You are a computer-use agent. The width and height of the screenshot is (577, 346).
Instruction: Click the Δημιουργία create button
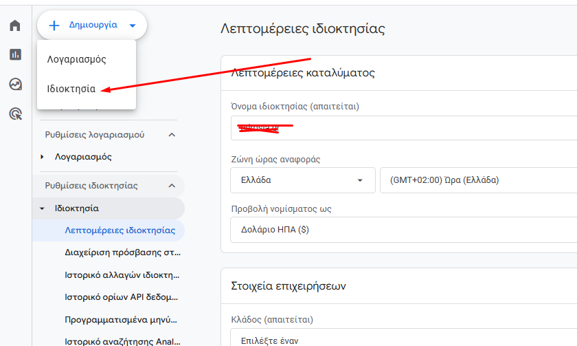pos(92,25)
